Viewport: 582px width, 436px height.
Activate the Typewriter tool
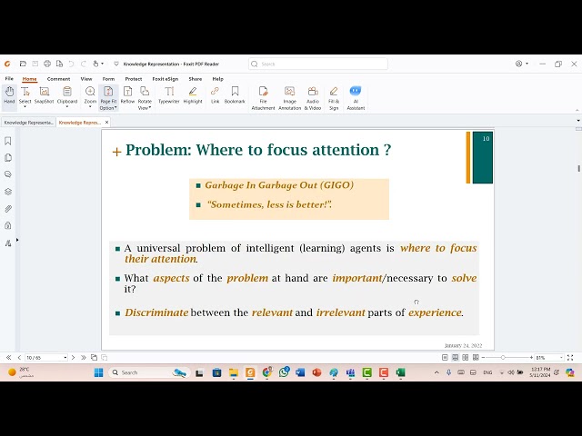(169, 95)
